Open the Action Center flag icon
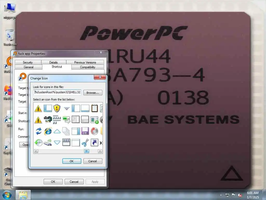This screenshot has height=200, width=266. click(234, 195)
